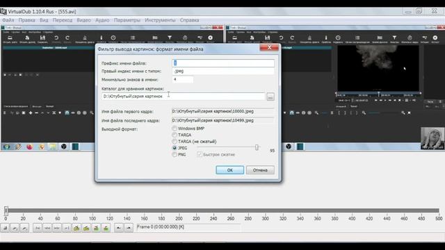Screen dimensions: 445x250
Task: Jump to end of video button
Action: (x=67, y=228)
